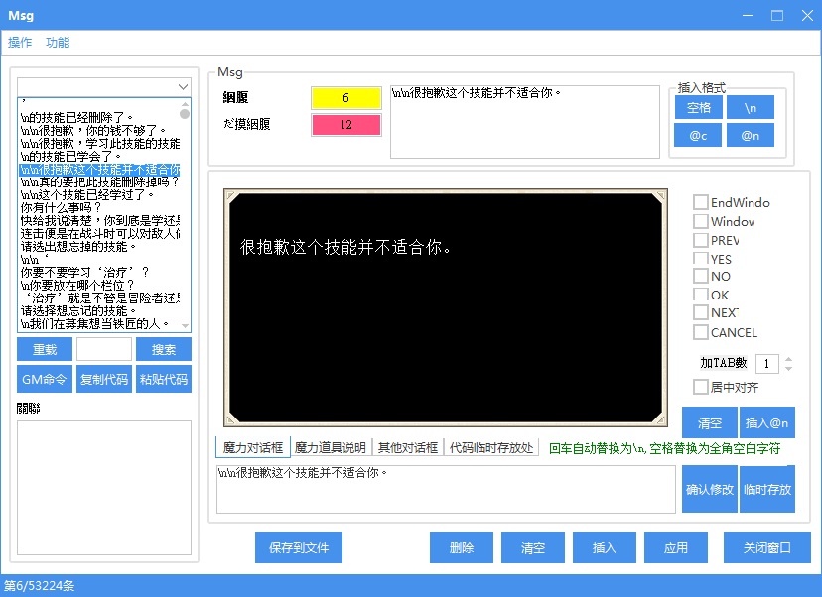
Task: Insert @c format code
Action: tap(698, 135)
